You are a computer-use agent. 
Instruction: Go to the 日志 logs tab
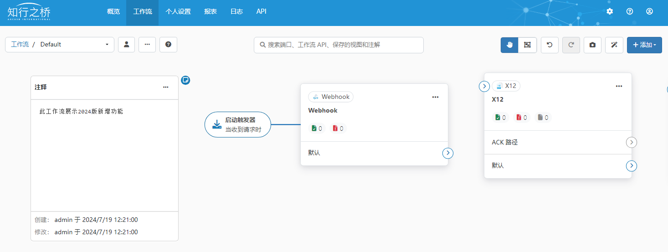coord(236,11)
